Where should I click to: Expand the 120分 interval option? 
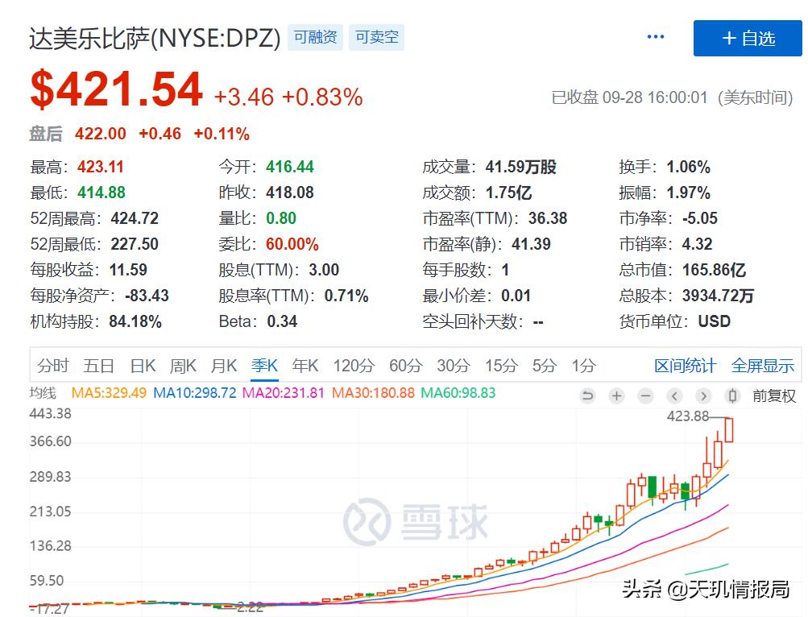pyautogui.click(x=353, y=366)
